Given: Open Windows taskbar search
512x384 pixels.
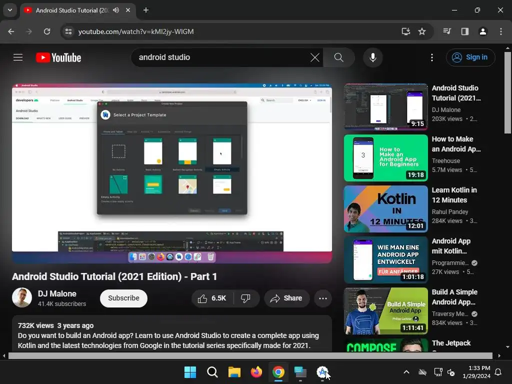Looking at the screenshot, I should pyautogui.click(x=212, y=372).
